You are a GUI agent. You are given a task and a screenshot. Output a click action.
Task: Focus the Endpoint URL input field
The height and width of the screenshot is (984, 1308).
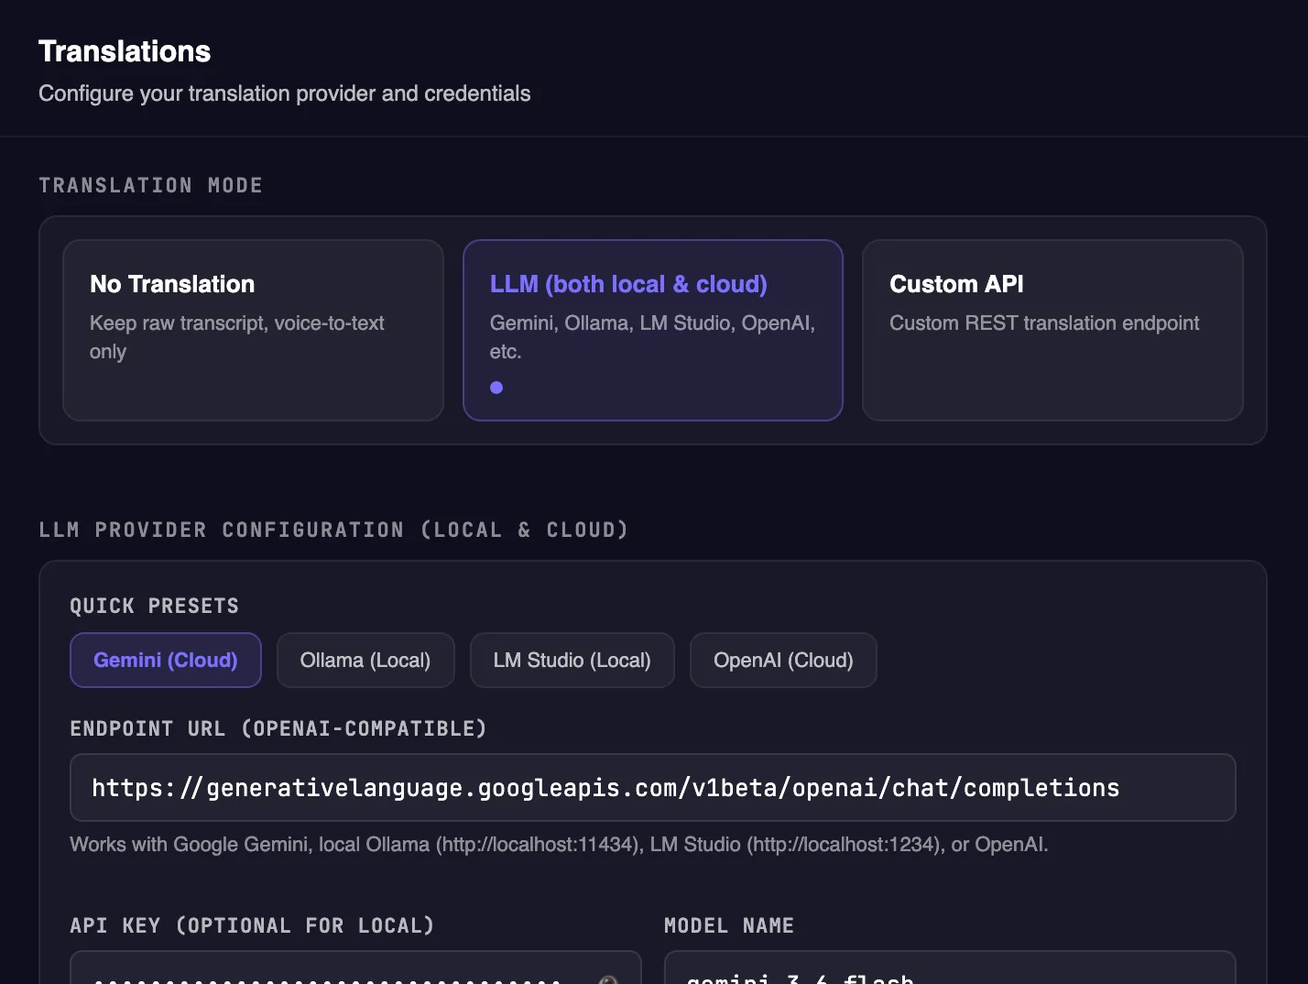653,788
